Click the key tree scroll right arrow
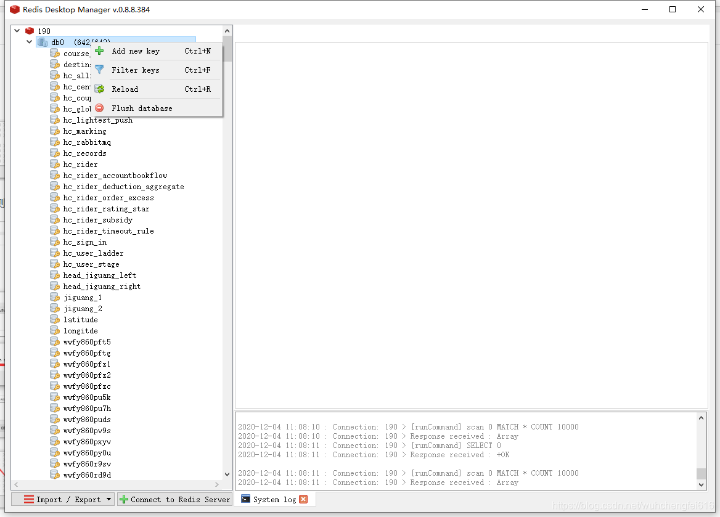The width and height of the screenshot is (720, 517). 217,484
